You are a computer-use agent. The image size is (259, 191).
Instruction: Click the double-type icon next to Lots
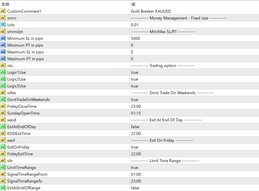pos(3,25)
